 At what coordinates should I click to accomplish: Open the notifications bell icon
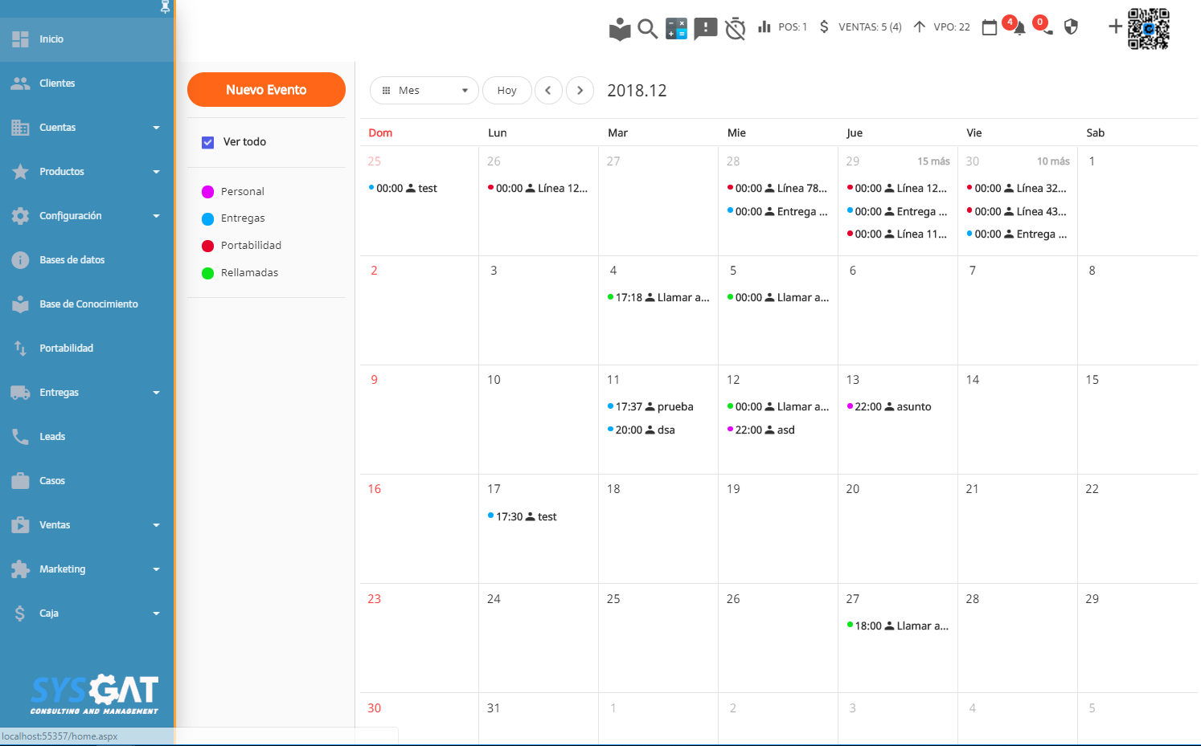1019,28
